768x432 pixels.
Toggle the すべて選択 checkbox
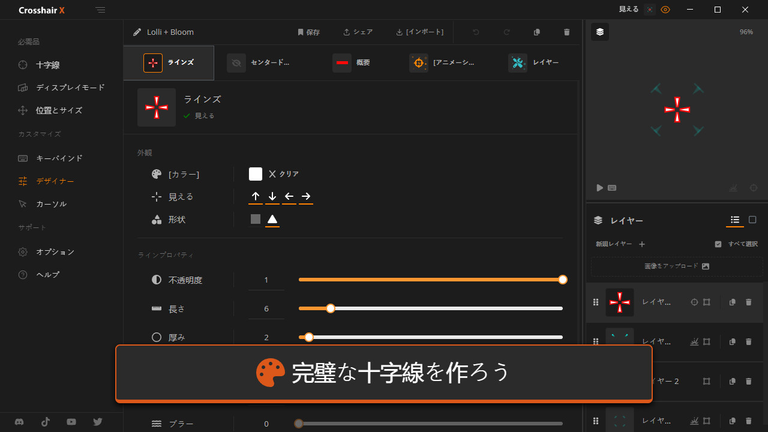coord(718,244)
